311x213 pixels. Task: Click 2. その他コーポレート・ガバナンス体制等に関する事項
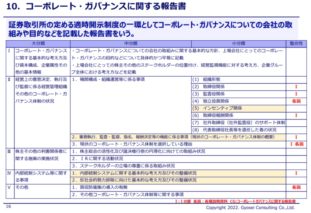coord(178,195)
